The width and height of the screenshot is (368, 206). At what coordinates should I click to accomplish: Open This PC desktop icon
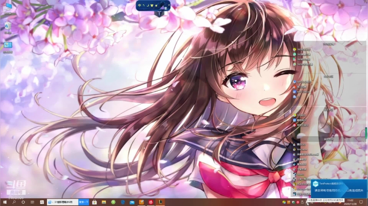[8, 9]
